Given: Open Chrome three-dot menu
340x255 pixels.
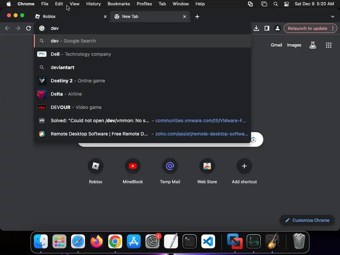Looking at the screenshot, I should [x=333, y=28].
